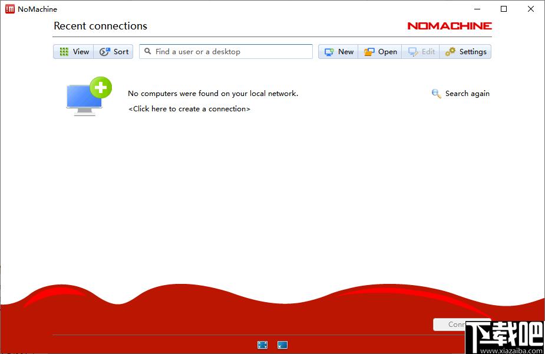This screenshot has height=354, width=545.
Task: Open NoMachine Settings
Action: point(465,52)
